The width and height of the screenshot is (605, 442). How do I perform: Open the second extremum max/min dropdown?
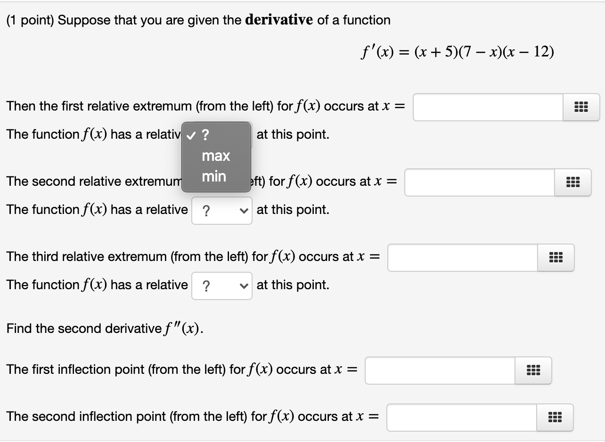coord(221,210)
